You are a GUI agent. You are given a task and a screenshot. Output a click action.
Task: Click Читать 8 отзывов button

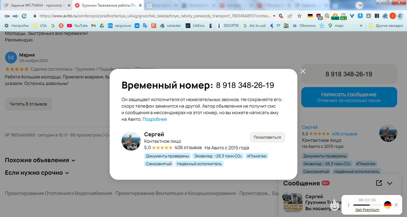[x=28, y=104]
